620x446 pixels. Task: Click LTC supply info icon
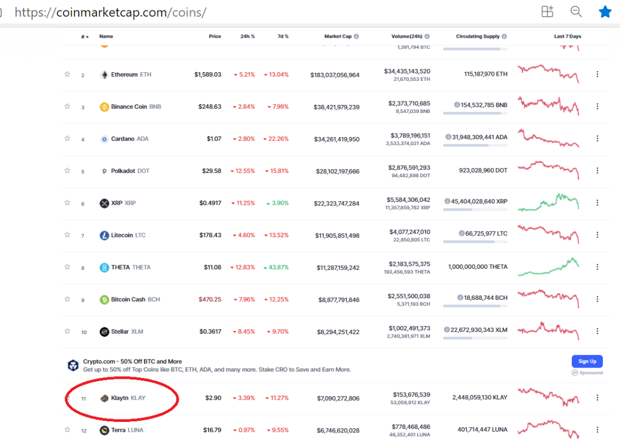[x=462, y=233]
